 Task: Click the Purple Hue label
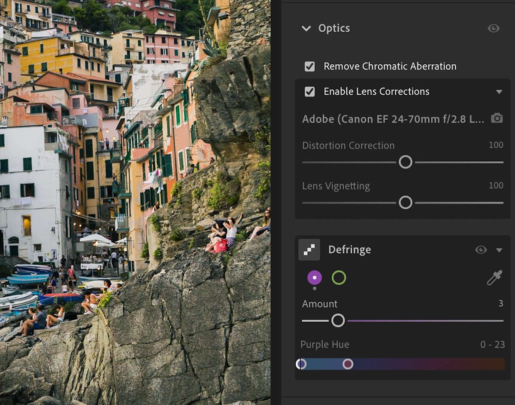pos(325,344)
